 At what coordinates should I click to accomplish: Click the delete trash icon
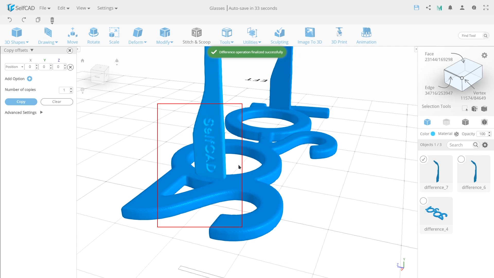[52, 20]
